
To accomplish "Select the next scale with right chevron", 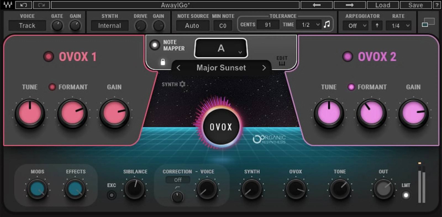I will [x=264, y=68].
